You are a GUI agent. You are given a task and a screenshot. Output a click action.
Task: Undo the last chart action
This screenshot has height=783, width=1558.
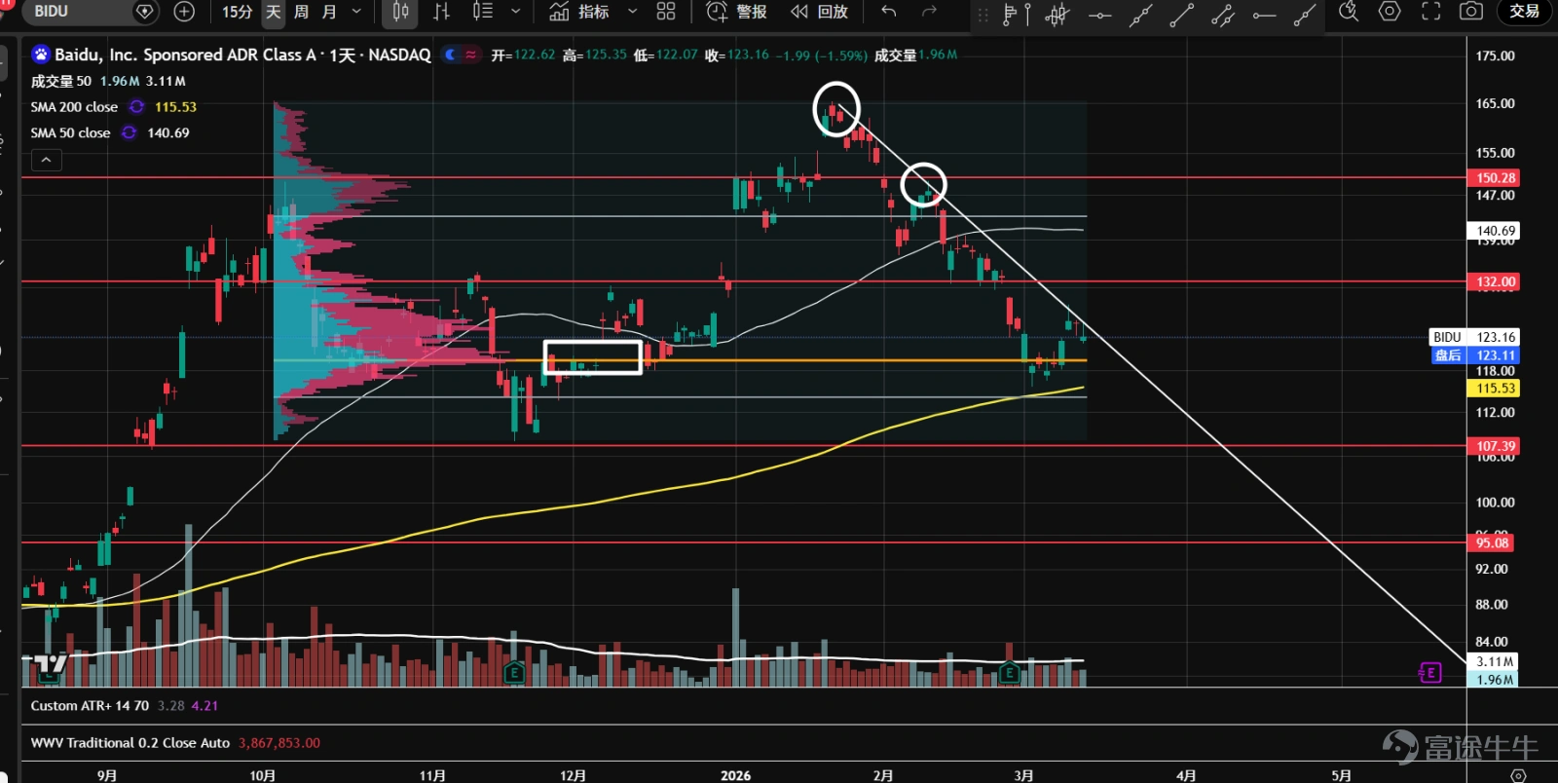(888, 12)
